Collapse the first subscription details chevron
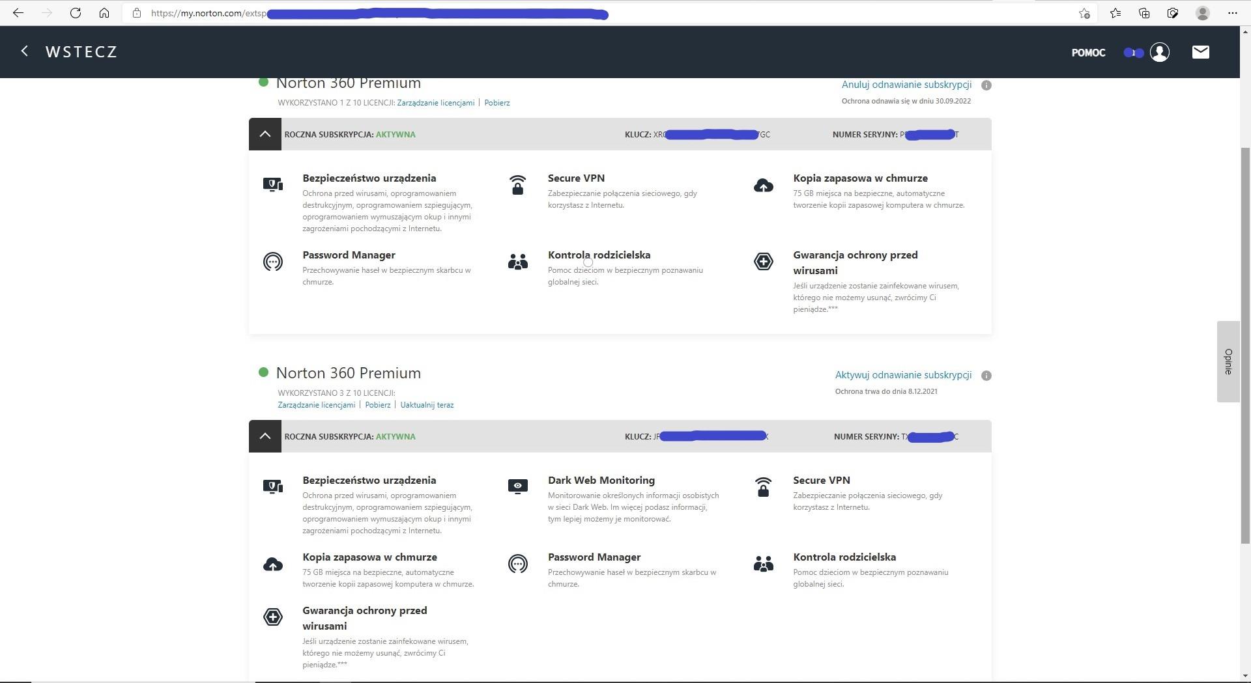This screenshot has width=1251, height=683. point(265,134)
